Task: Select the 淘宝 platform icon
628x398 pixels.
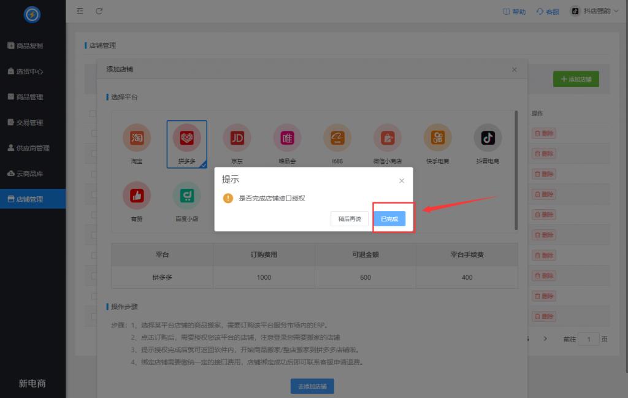Action: 136,137
